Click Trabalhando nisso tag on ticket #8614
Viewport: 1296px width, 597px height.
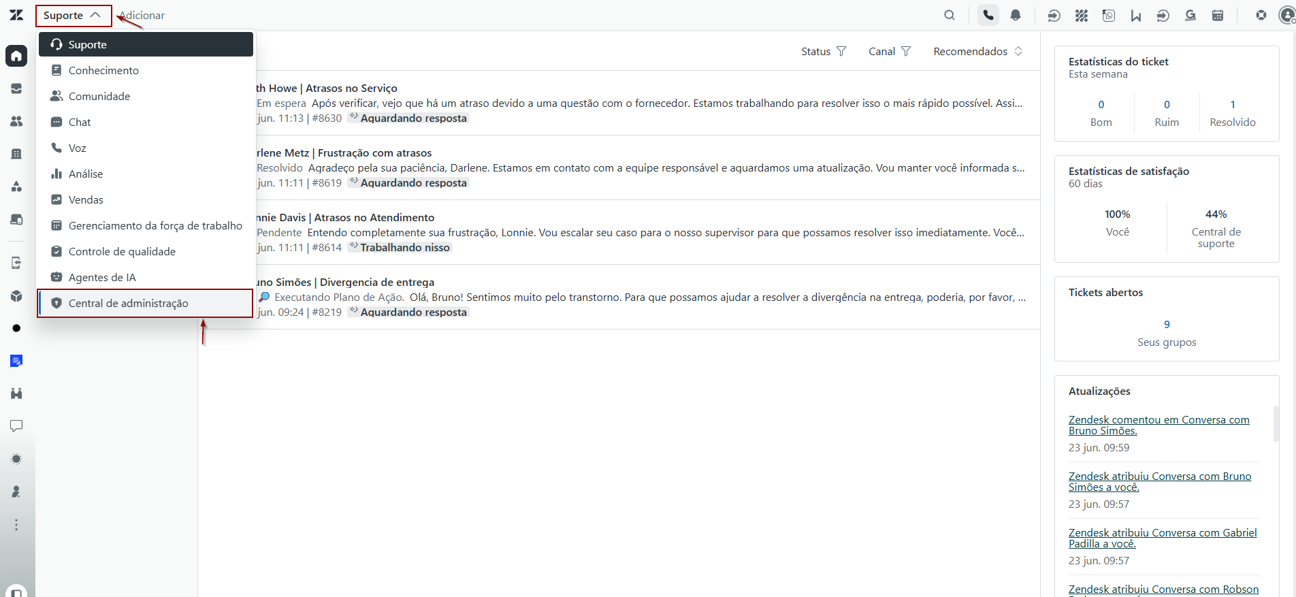pos(400,247)
